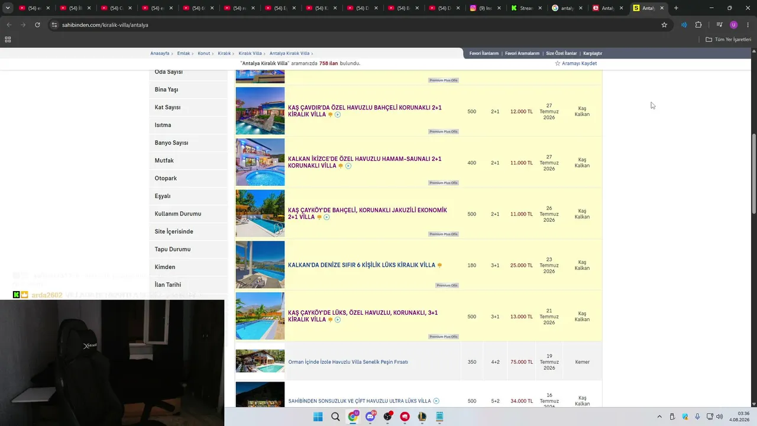Click the 75.000 TL price
This screenshot has height=426, width=757.
point(522,362)
